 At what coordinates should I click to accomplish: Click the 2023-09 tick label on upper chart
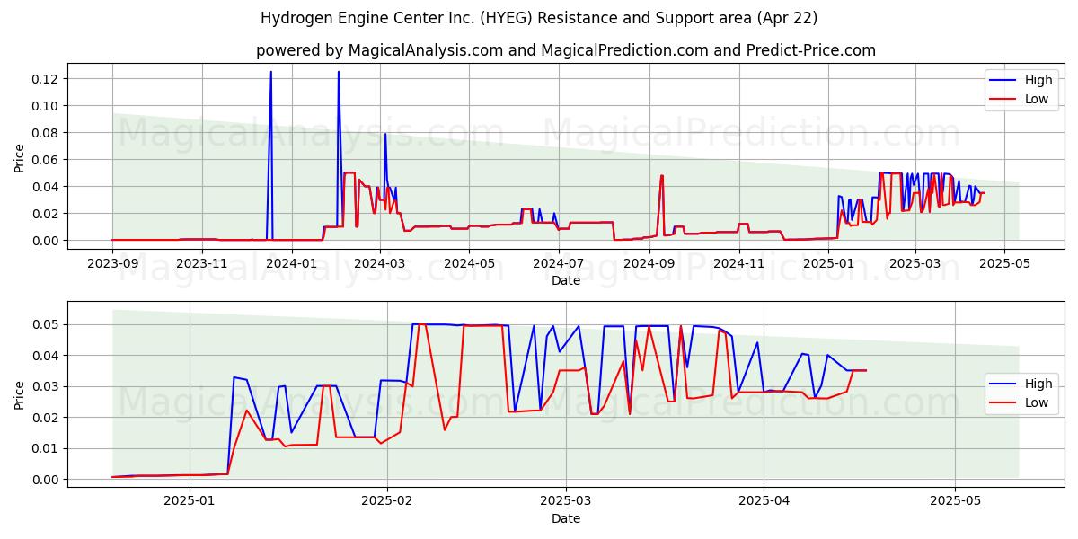[x=112, y=263]
